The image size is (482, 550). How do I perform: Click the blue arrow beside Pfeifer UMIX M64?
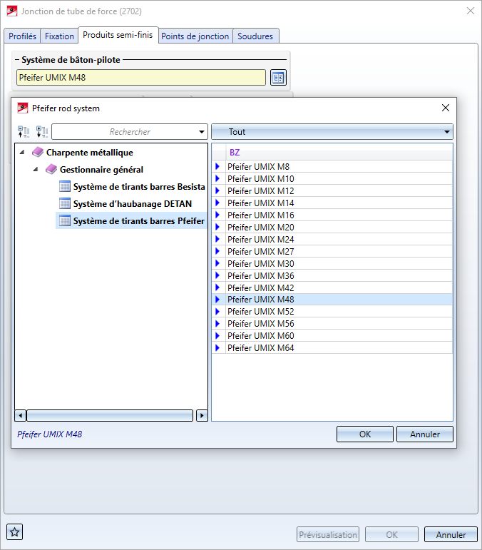pos(217,348)
